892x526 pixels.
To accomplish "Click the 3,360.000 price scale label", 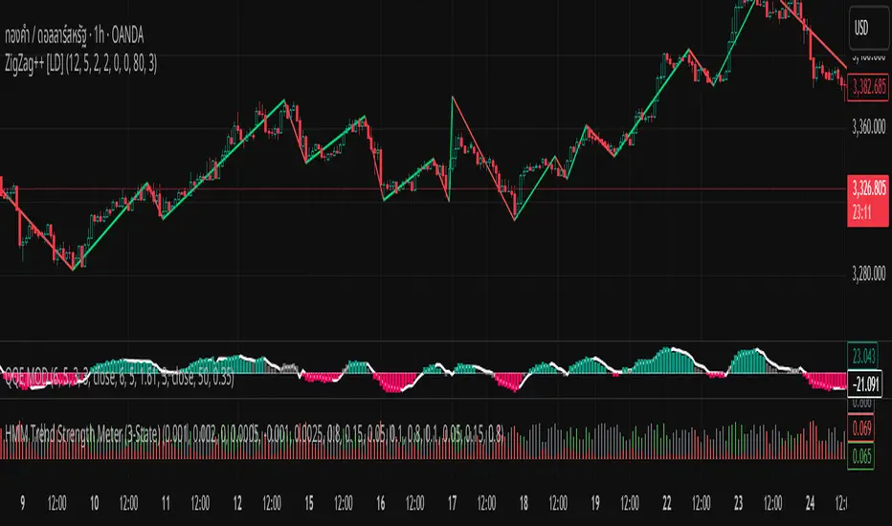I will click(868, 127).
